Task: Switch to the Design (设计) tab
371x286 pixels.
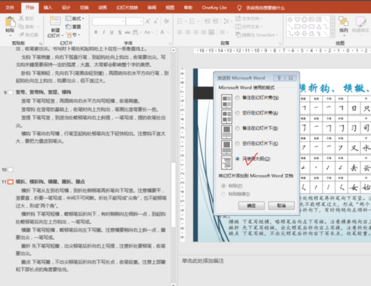Action: click(x=66, y=8)
